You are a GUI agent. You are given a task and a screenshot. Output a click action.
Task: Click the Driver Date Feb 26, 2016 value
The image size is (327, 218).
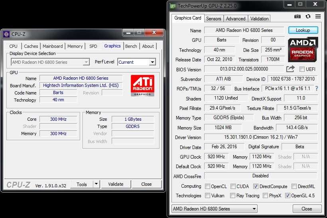(224, 147)
